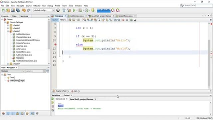
Task: Toggle the seventh Navigator filter button
Action: 32,113
